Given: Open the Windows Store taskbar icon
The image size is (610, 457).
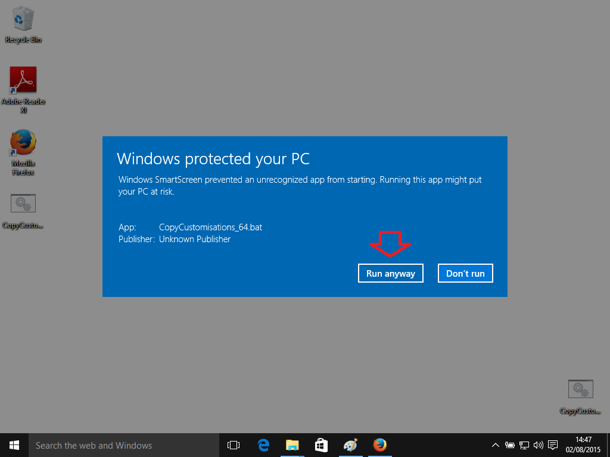Looking at the screenshot, I should [x=321, y=445].
